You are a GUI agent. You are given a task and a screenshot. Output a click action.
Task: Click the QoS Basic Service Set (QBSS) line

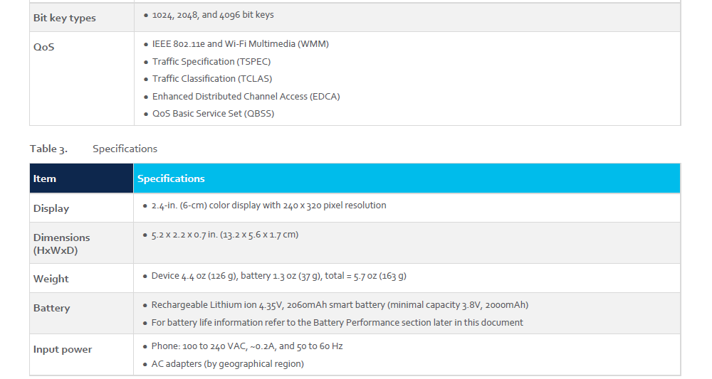click(x=213, y=114)
